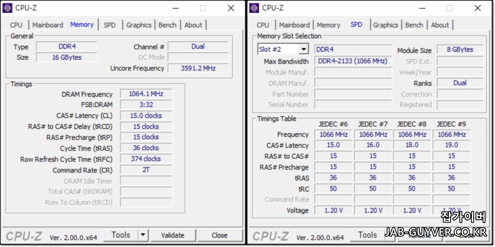Screen dimensions: 495x247
Task: Click the Close button in left window
Action: coord(219,235)
